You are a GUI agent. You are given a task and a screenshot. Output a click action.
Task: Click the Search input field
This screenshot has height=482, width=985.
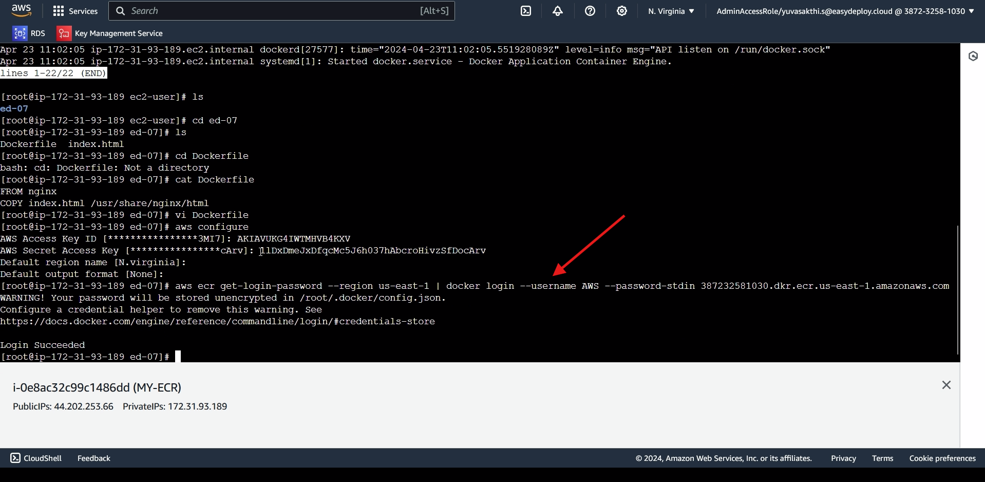click(x=281, y=11)
